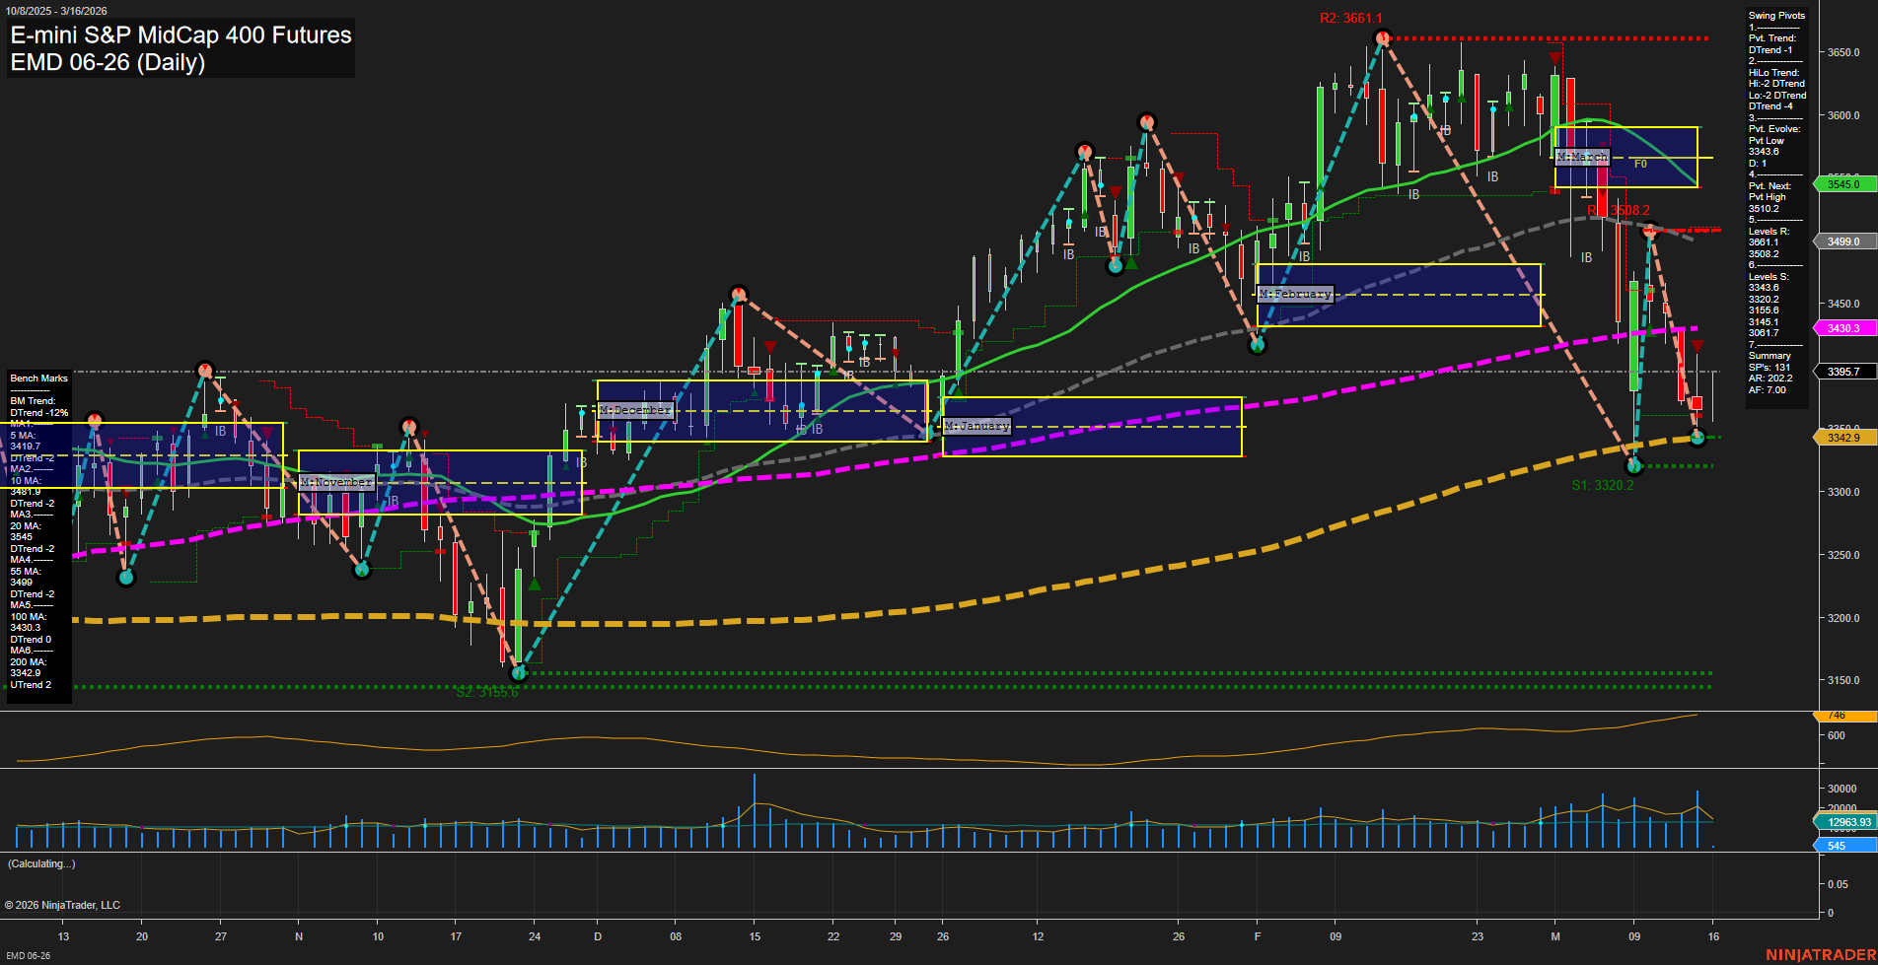The image size is (1878, 965).
Task: Select the M:January monthly range label
Action: tap(976, 426)
